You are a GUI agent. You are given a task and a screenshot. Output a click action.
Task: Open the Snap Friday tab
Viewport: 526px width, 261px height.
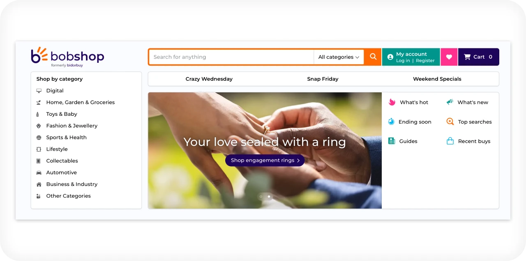click(x=323, y=79)
